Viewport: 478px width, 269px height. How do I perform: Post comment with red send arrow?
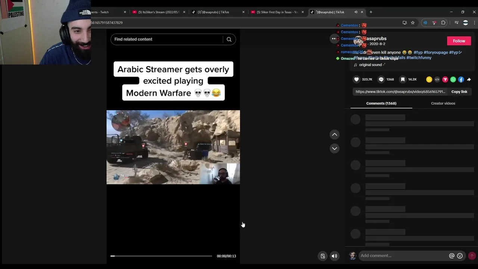(x=472, y=256)
